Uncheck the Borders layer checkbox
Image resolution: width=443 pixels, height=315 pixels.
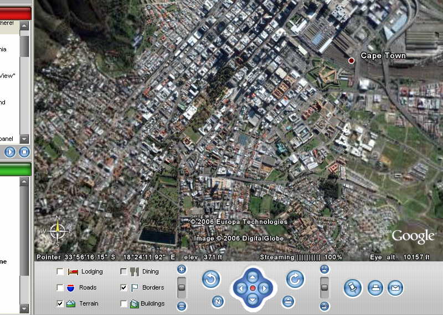tap(123, 287)
